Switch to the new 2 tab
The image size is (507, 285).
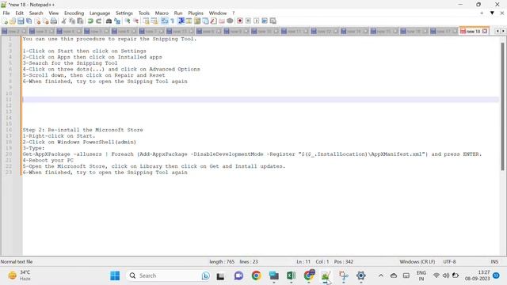pos(14,32)
